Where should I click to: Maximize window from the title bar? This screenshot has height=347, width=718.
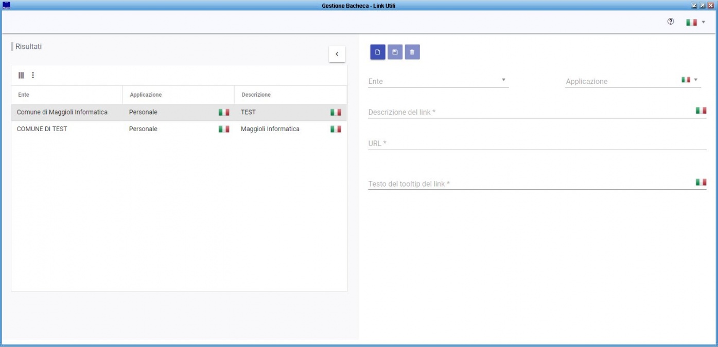[x=702, y=5]
